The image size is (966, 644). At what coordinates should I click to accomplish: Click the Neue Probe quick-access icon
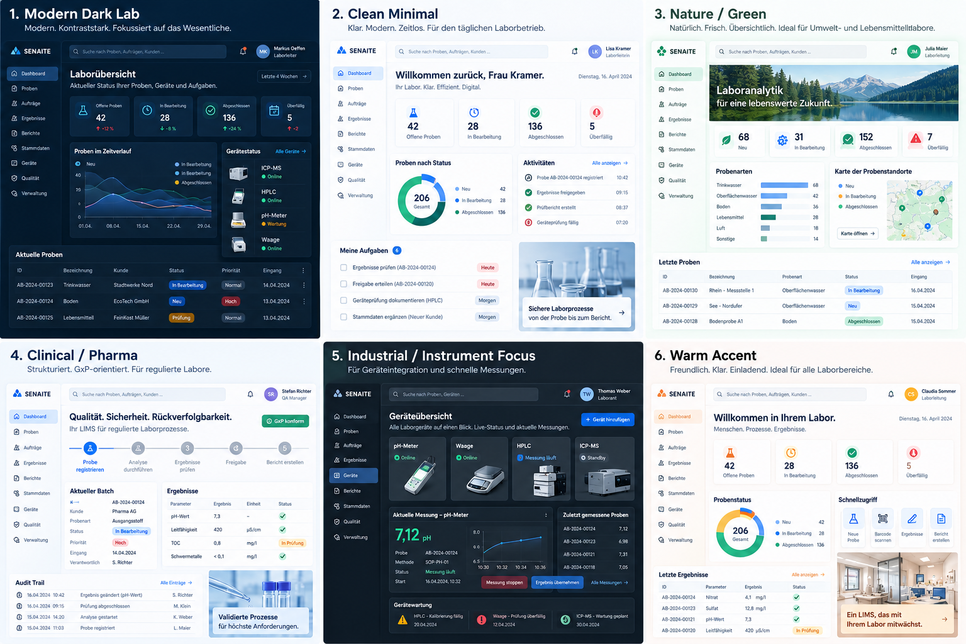[x=853, y=519]
